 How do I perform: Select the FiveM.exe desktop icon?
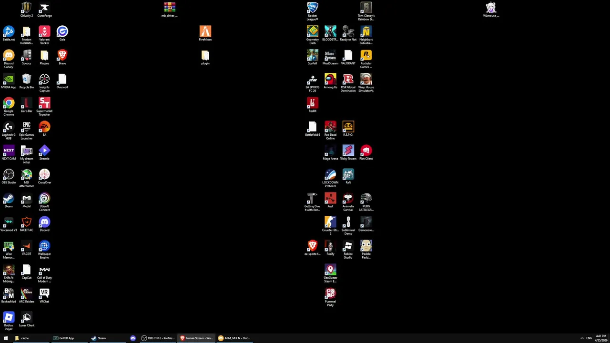pyautogui.click(x=205, y=33)
